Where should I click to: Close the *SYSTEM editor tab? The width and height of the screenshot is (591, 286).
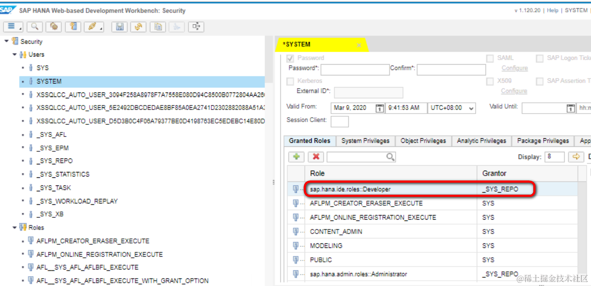pyautogui.click(x=359, y=45)
